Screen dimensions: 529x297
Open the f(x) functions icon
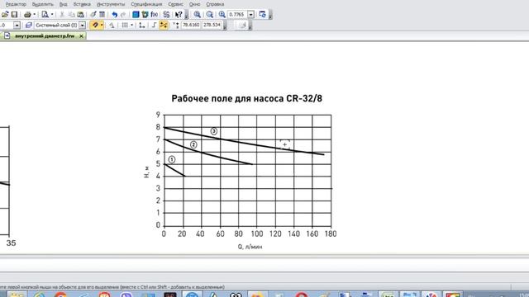(155, 15)
